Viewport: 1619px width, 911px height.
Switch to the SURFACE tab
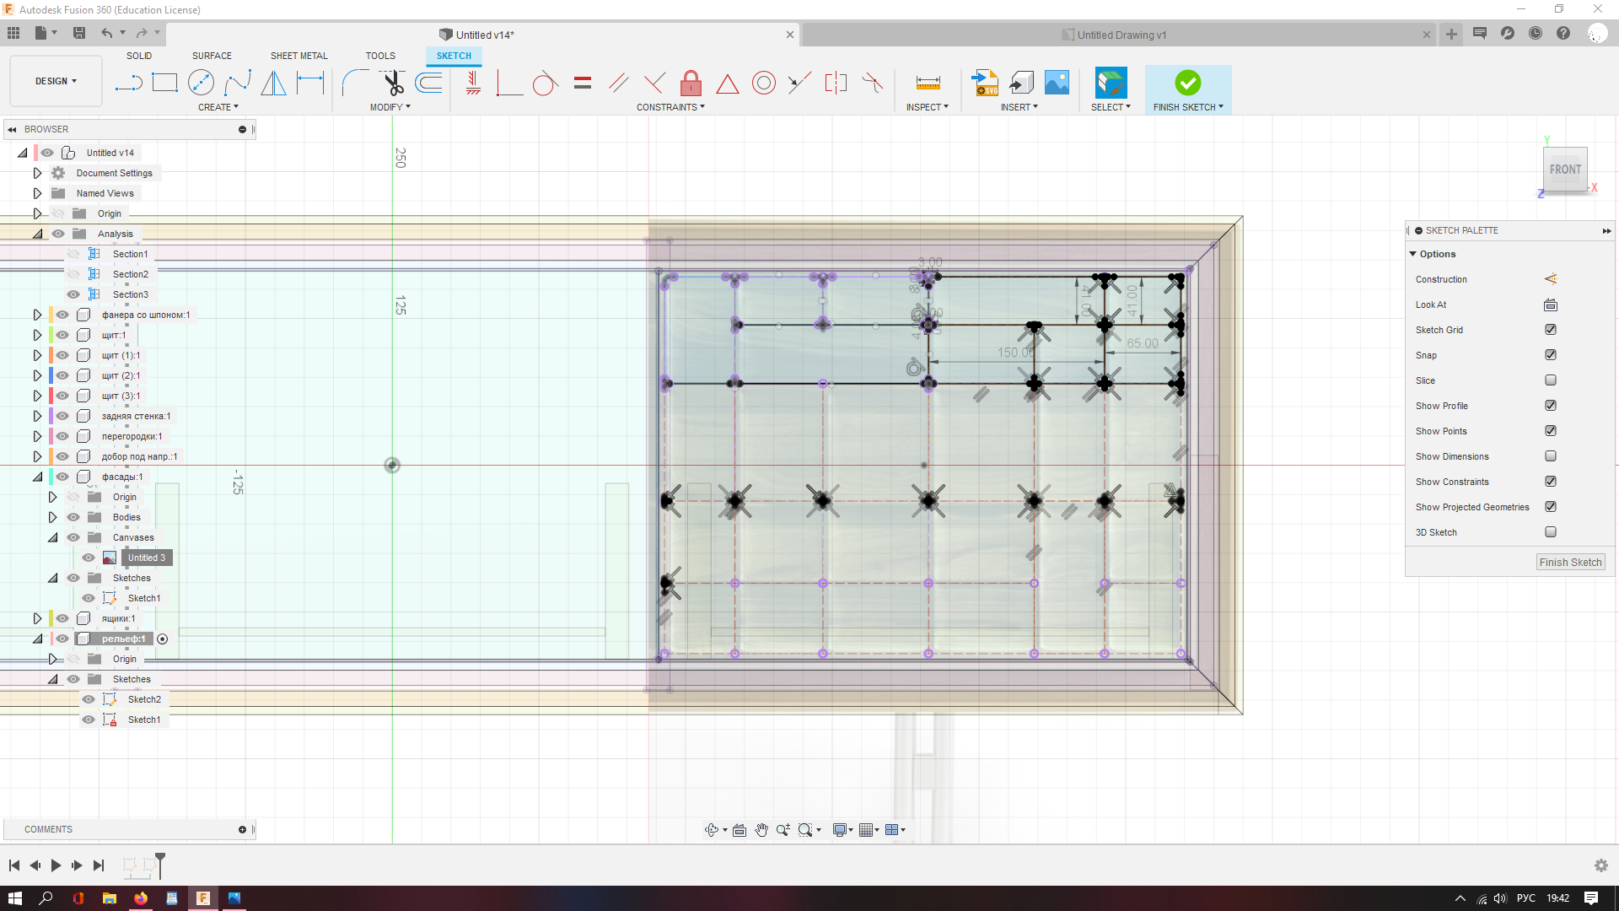point(212,56)
